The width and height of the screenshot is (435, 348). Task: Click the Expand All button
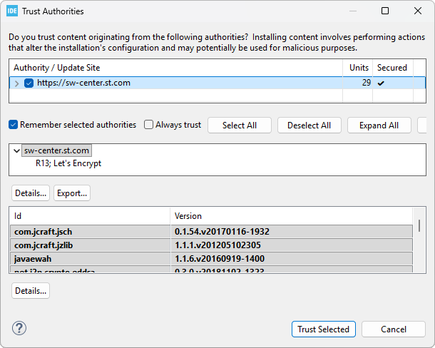pyautogui.click(x=379, y=126)
